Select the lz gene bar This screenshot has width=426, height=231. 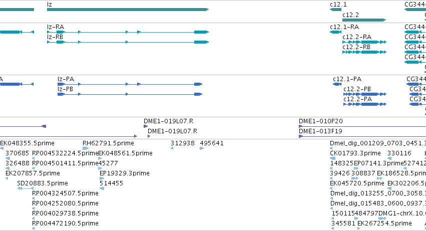tap(128, 10)
